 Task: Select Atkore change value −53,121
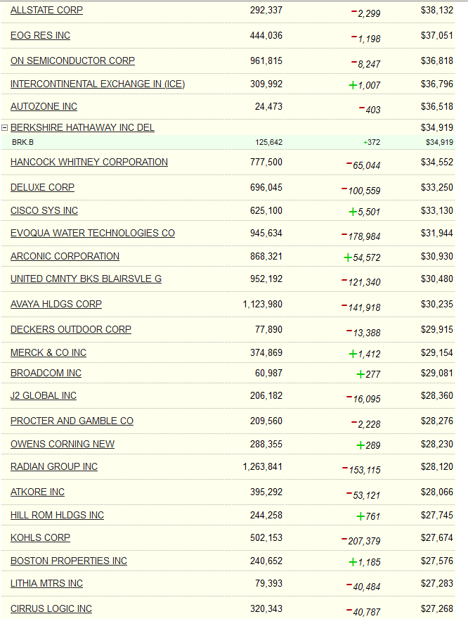(363, 495)
